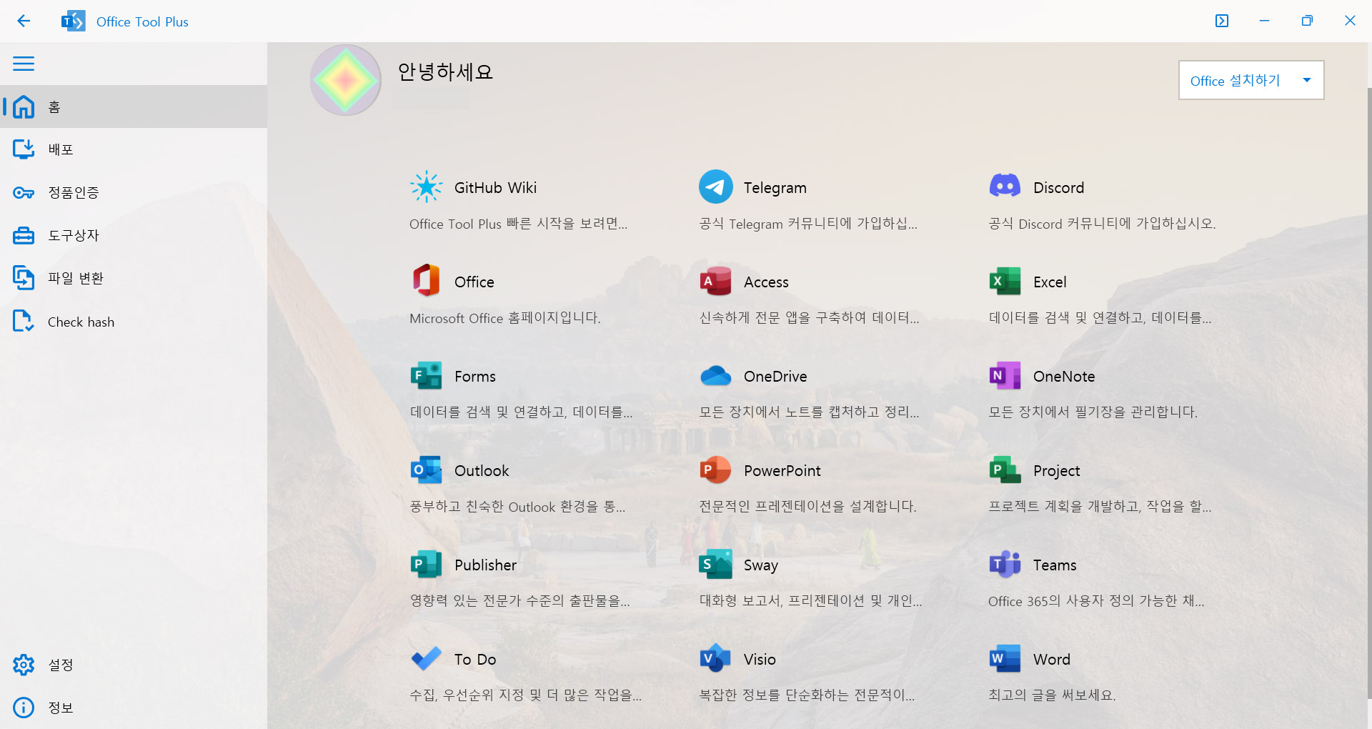Image resolution: width=1372 pixels, height=729 pixels.
Task: Click the colorful user avatar
Action: (x=346, y=80)
